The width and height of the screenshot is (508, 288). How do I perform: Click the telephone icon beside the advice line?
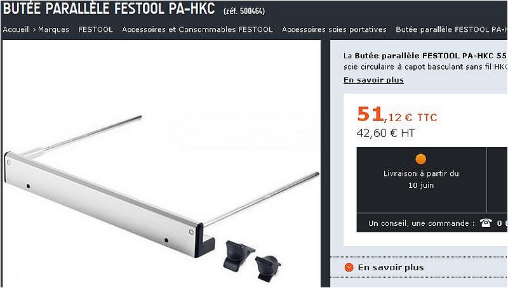tap(486, 223)
